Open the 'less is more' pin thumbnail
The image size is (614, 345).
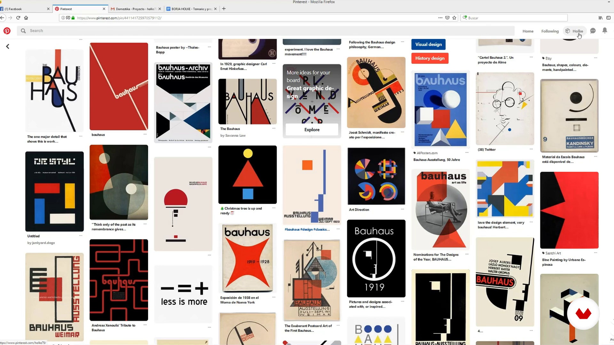tap(183, 294)
